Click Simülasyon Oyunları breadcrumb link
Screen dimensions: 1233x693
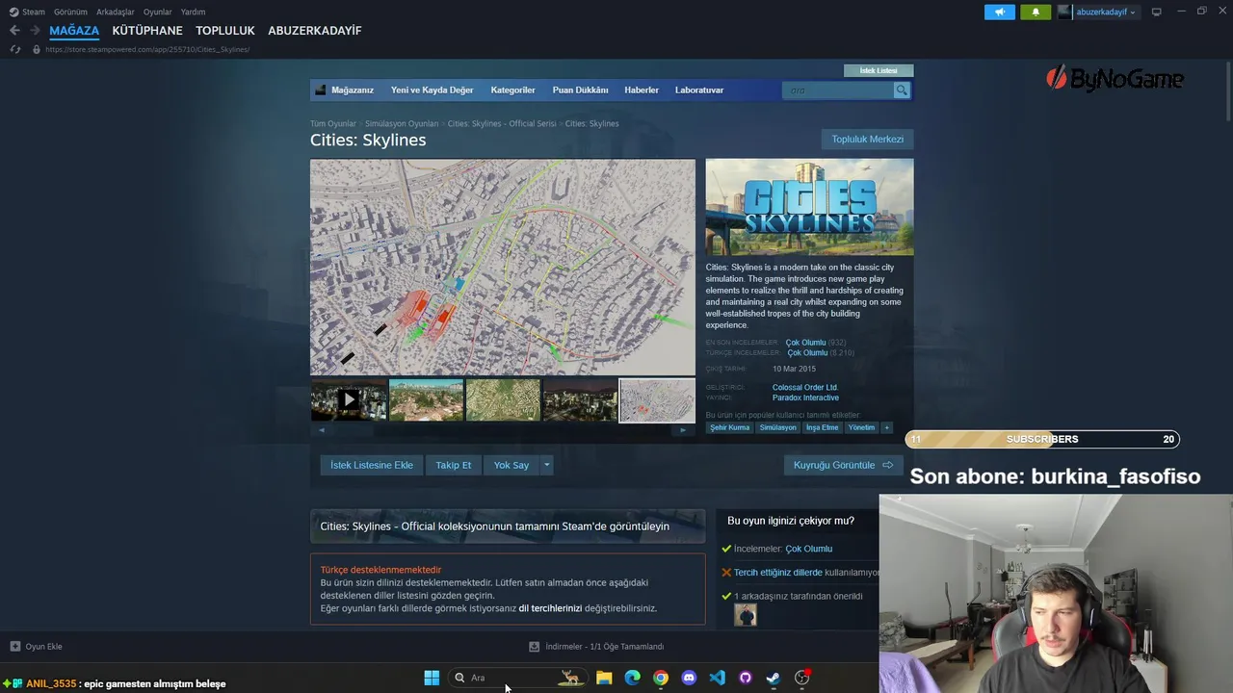pos(402,123)
